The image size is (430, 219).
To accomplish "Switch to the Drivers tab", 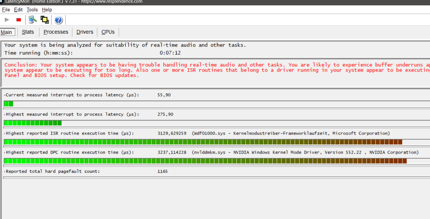I will point(85,32).
